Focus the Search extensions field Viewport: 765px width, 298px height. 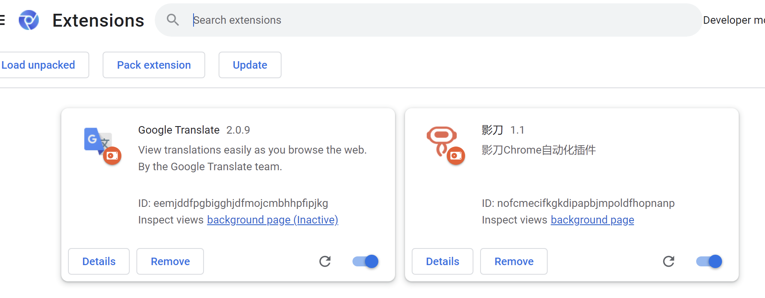[417, 20]
